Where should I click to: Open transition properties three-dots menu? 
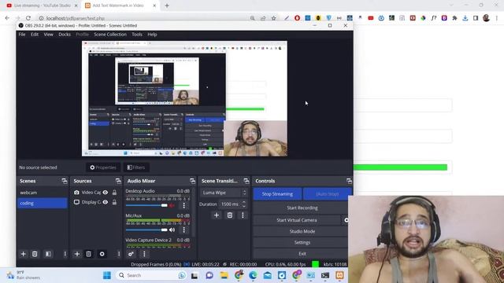coord(243,215)
